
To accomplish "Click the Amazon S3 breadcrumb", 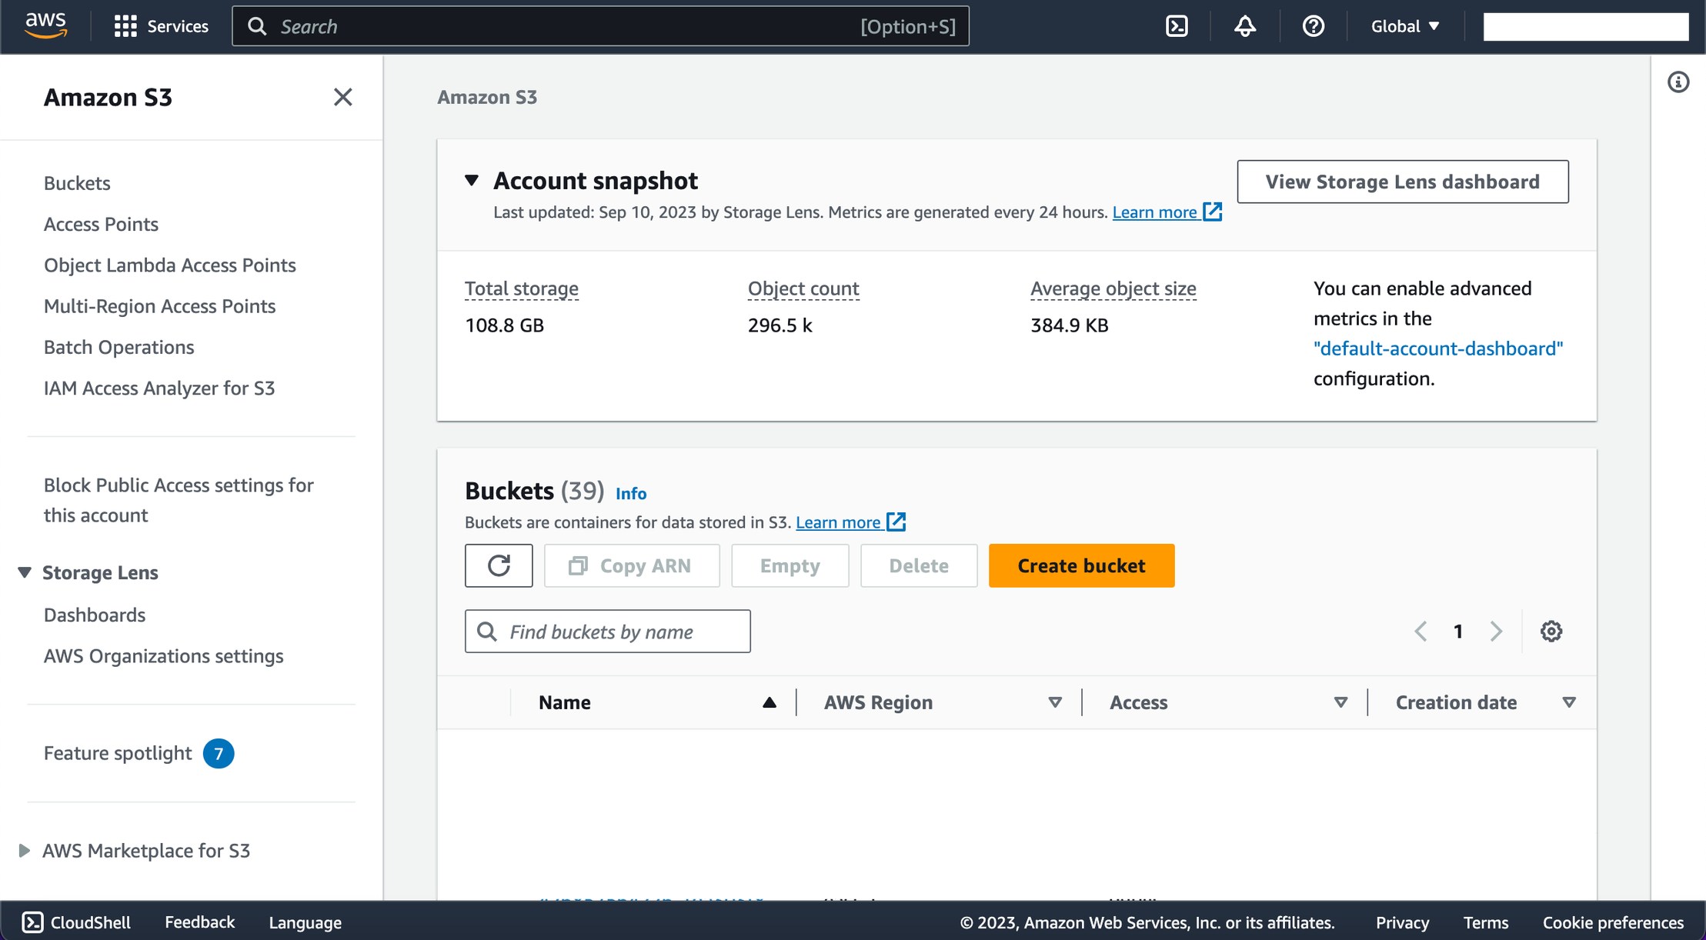I will tap(487, 97).
